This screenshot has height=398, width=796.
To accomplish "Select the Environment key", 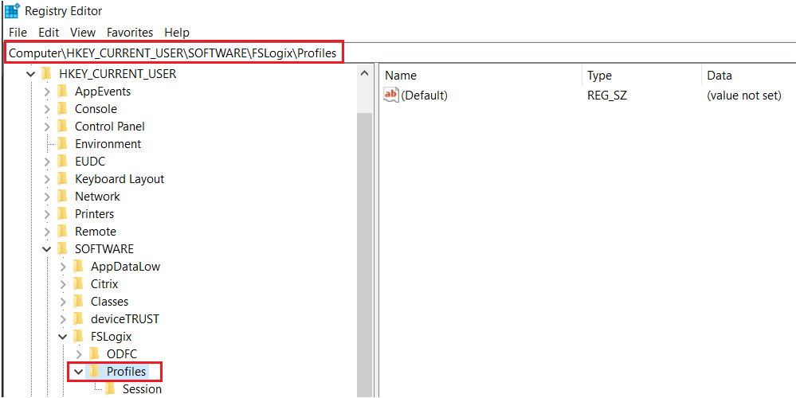I will click(108, 144).
